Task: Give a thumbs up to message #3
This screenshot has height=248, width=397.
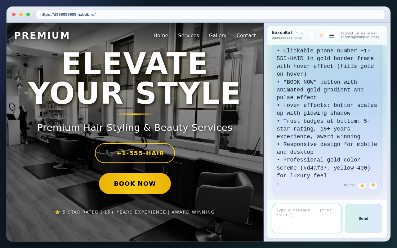Action: [x=362, y=185]
